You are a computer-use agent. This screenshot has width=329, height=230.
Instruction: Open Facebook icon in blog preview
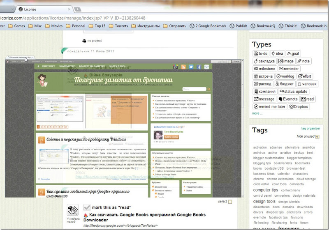(199, 67)
